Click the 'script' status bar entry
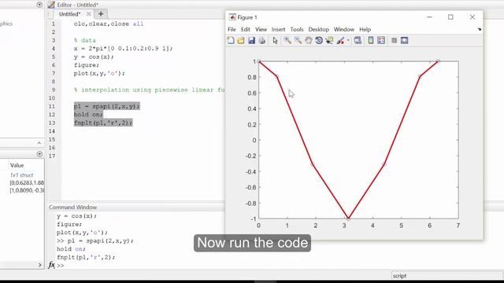This screenshot has height=283, width=504. pyautogui.click(x=399, y=276)
